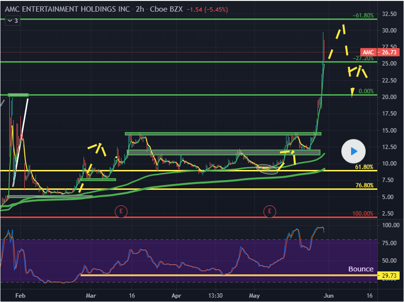Click the -1.54 (-5.45%) price change

[207, 10]
